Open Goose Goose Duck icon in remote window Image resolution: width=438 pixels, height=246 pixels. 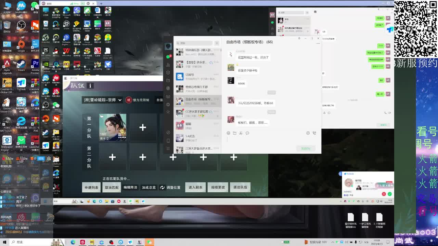[x=87, y=39]
